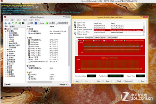Click the green memory module icon
Viewport: 156px width, 104px height.
75,29
